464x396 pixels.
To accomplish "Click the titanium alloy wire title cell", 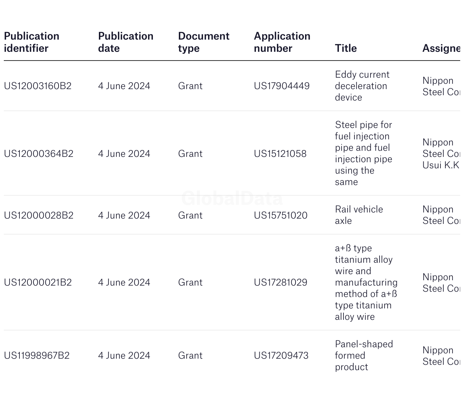I will coord(366,283).
